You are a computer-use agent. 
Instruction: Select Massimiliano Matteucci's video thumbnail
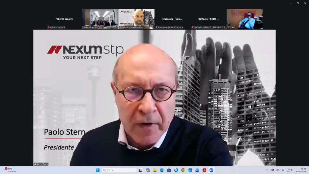point(136,19)
